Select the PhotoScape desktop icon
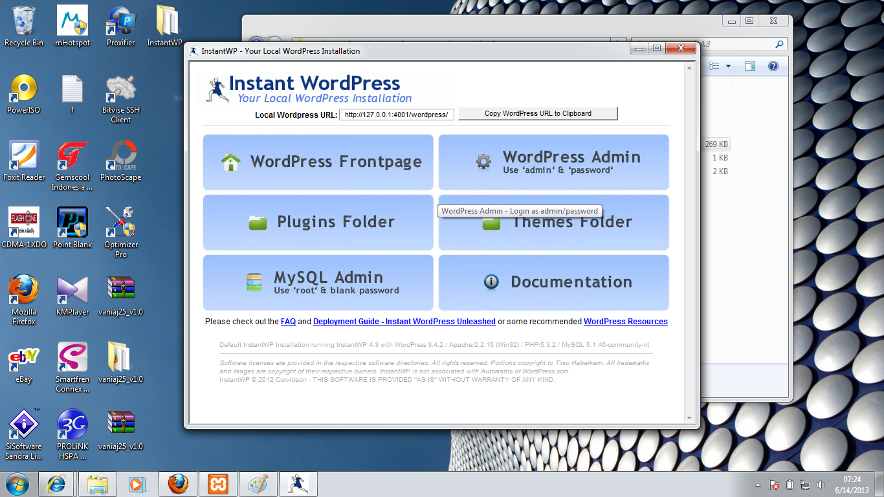 click(x=121, y=161)
